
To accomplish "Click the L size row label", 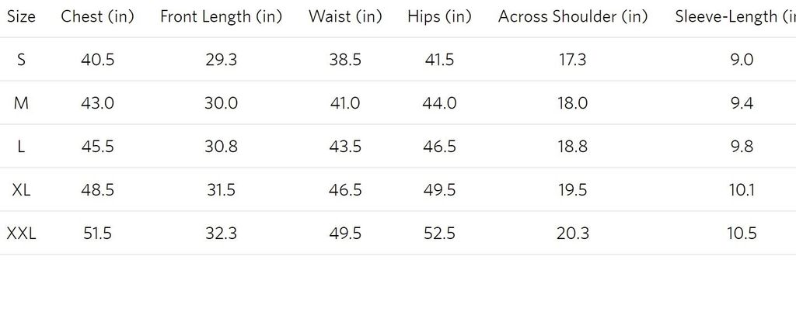I will point(21,147).
